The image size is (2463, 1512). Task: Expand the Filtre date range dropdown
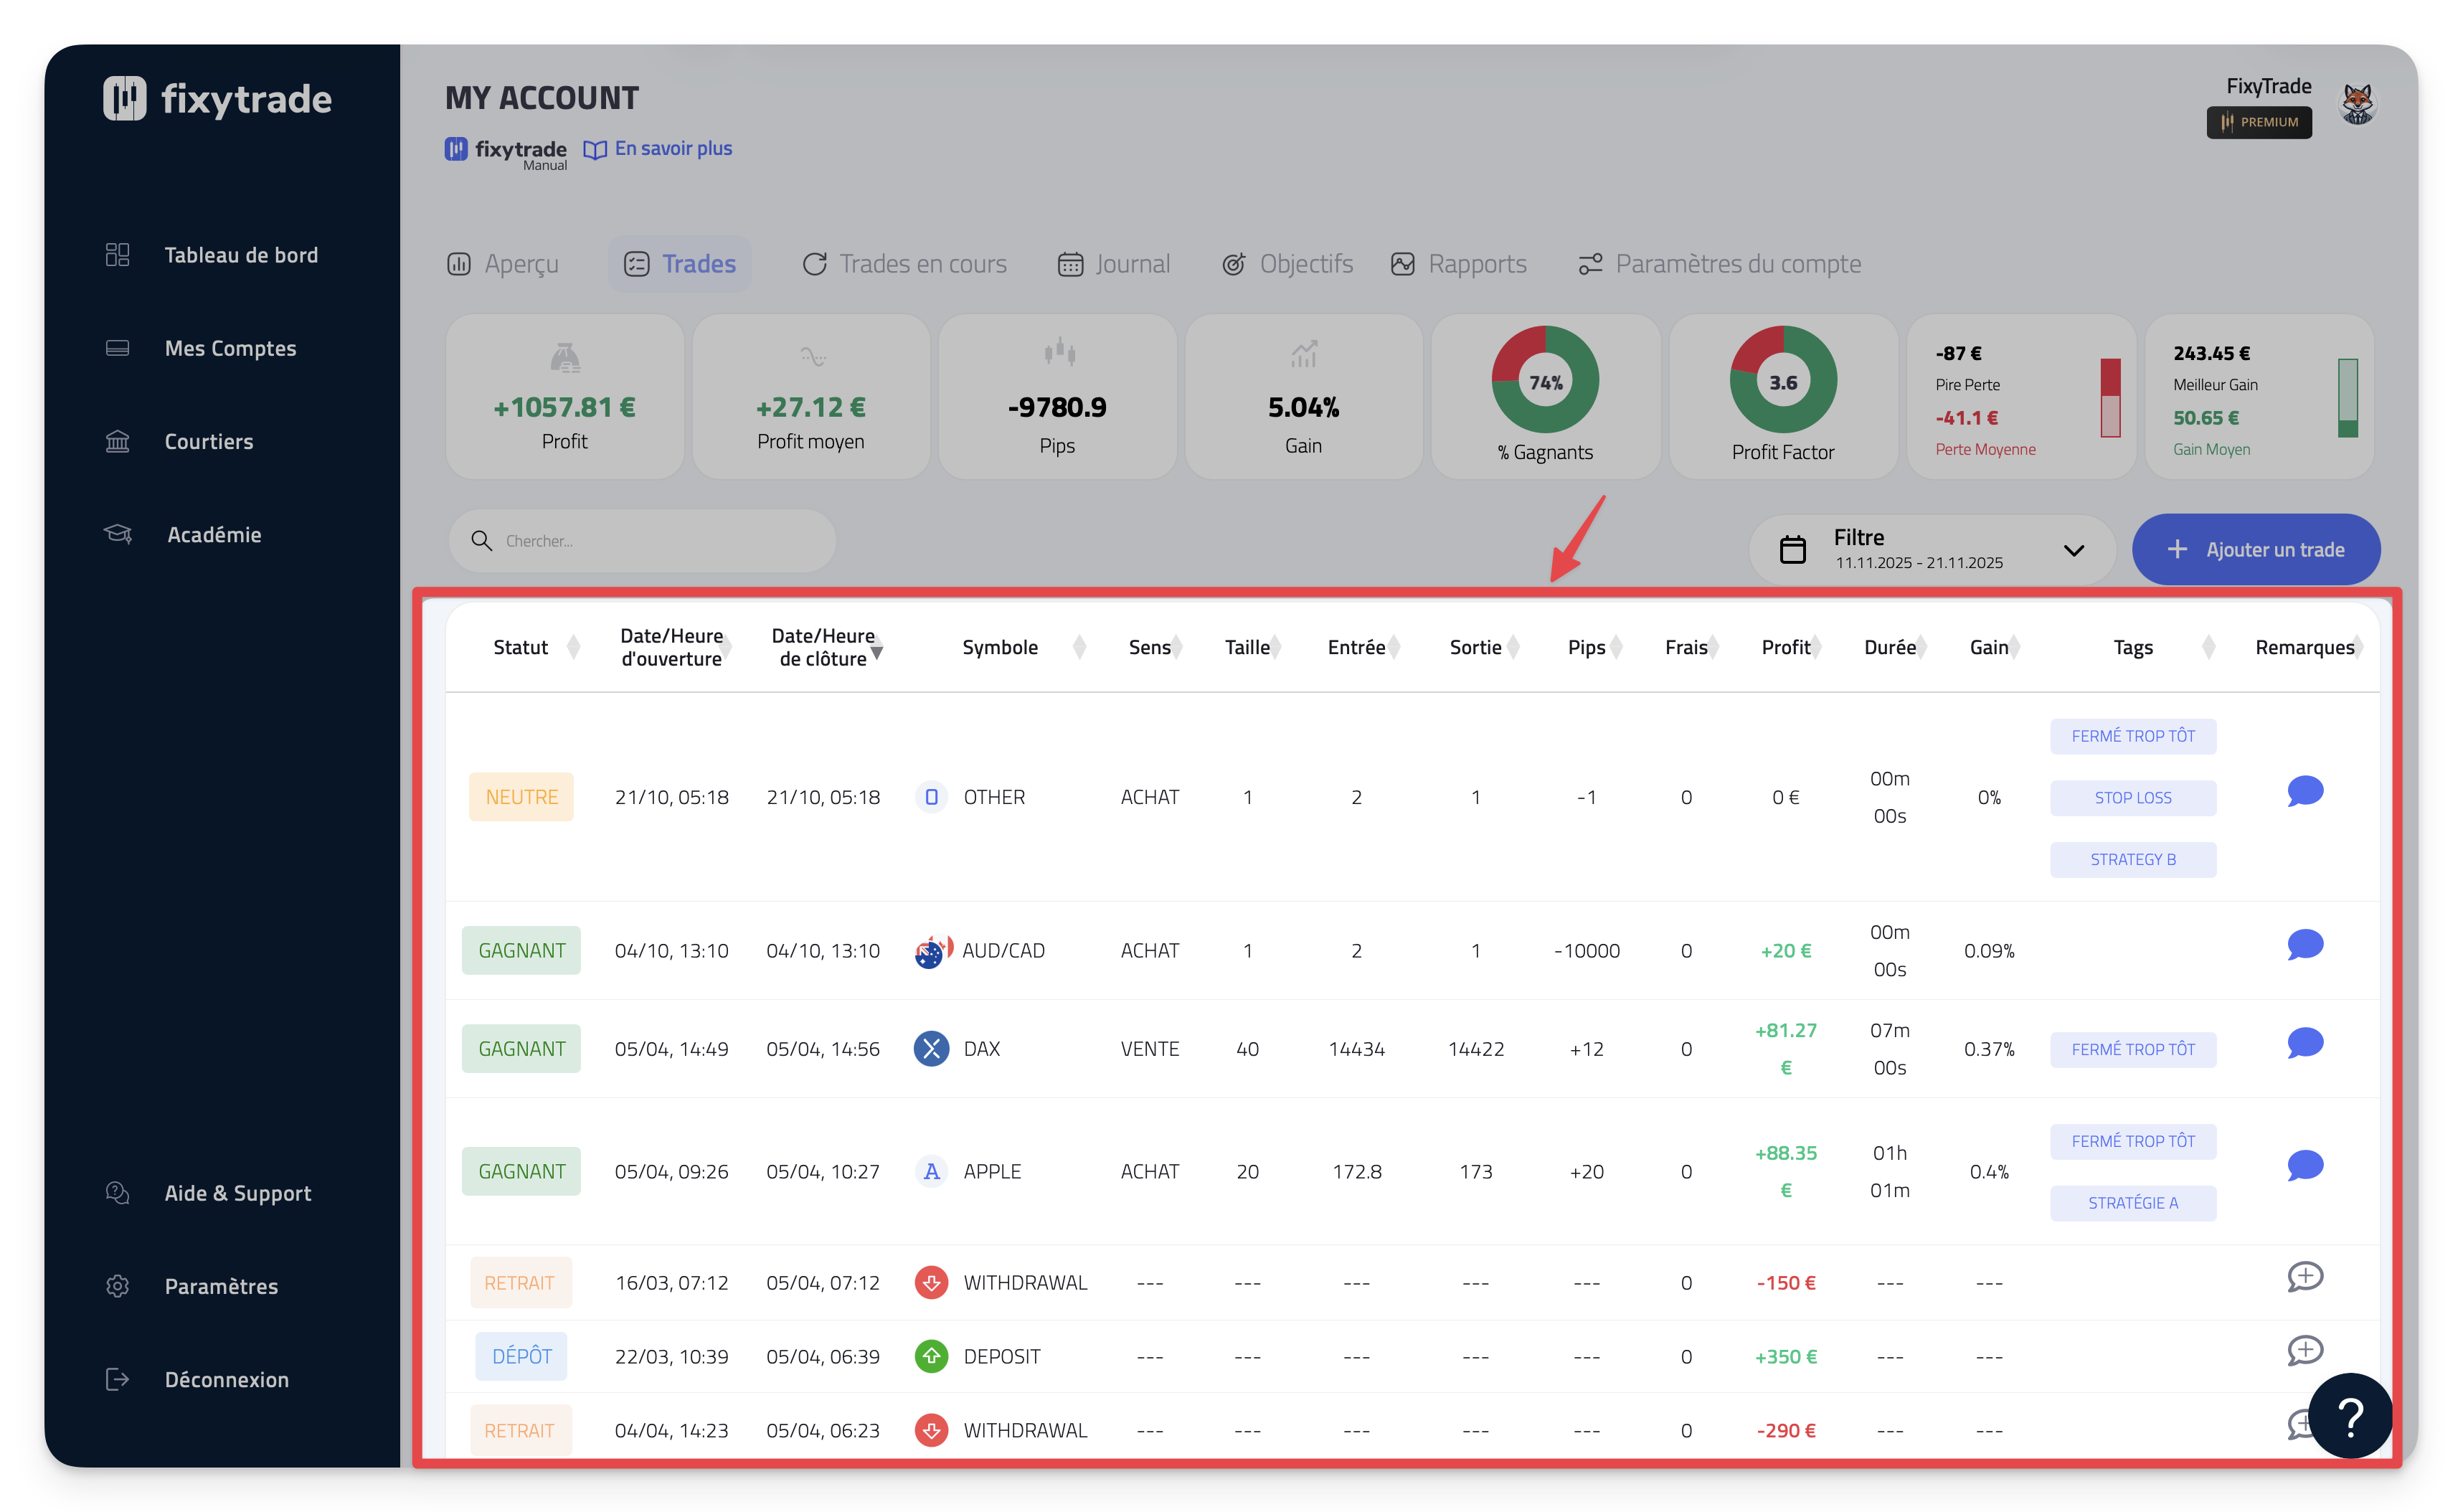(2073, 550)
